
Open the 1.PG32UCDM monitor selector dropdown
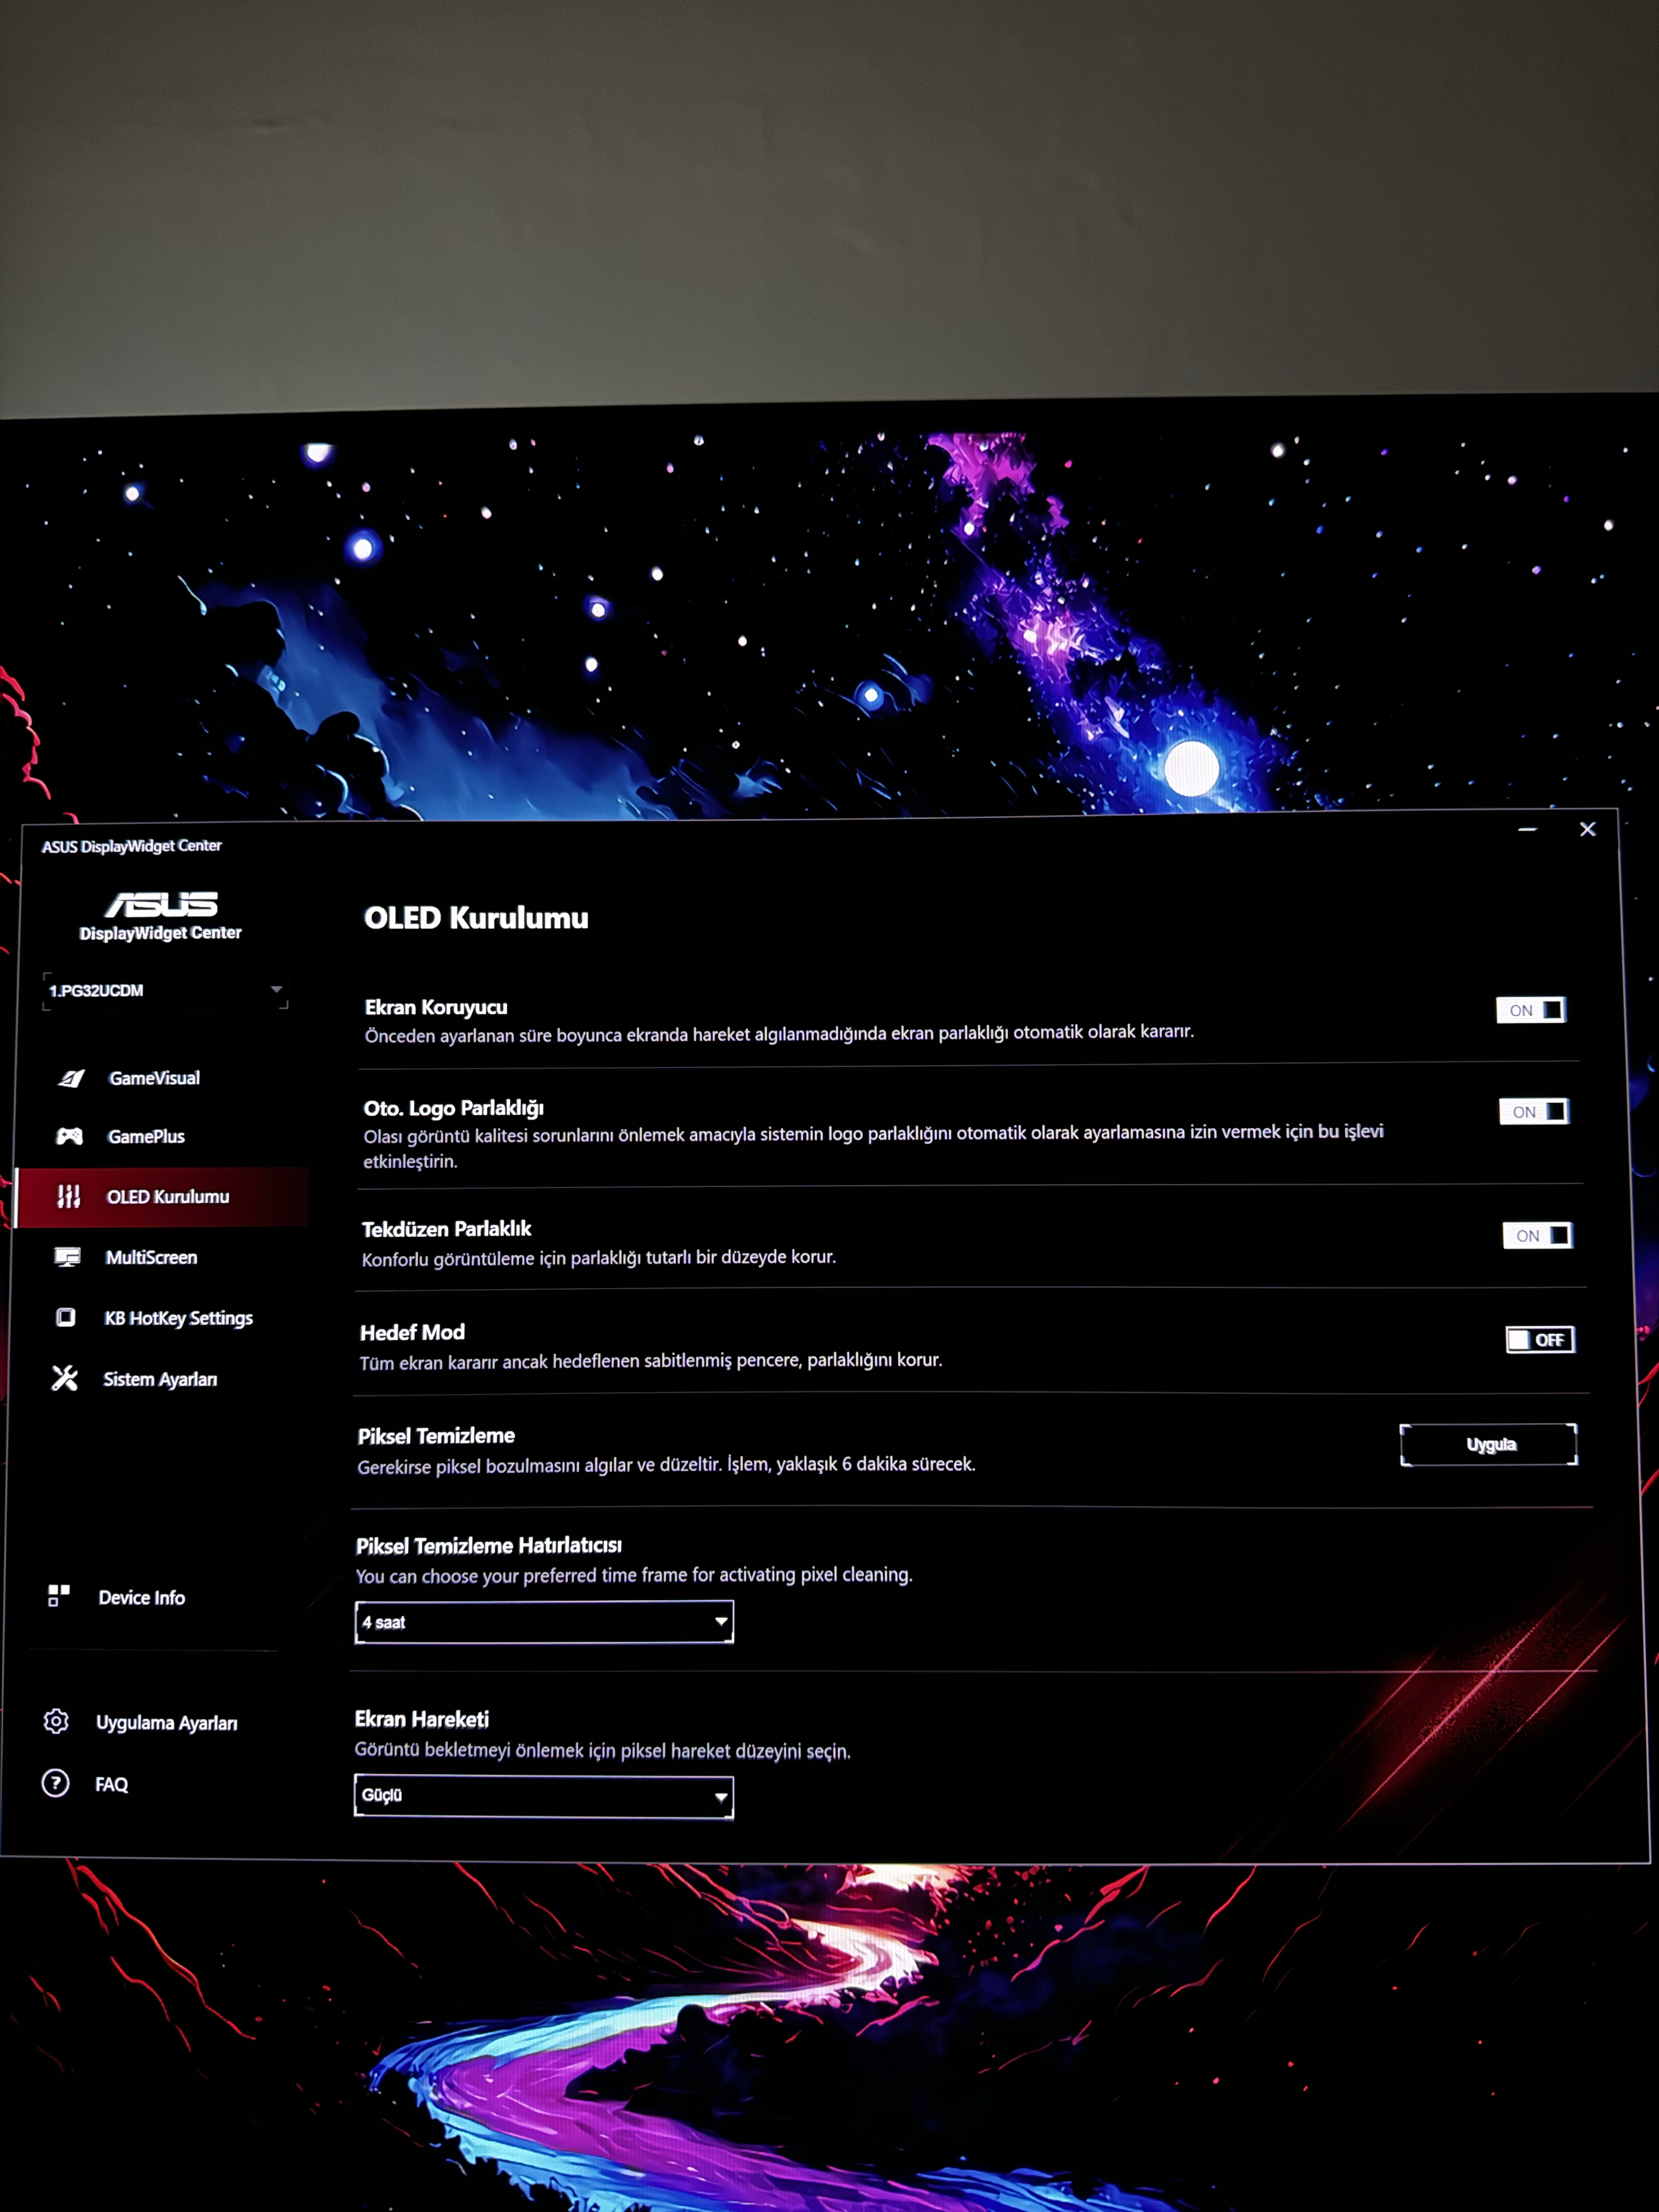pos(165,990)
